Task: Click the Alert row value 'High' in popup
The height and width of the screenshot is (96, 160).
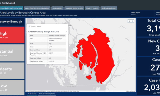Action: click(50, 44)
